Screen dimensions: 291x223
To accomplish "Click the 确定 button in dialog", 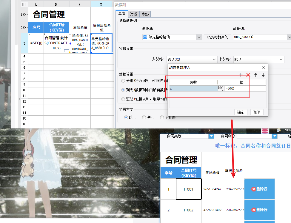I will [241, 112].
